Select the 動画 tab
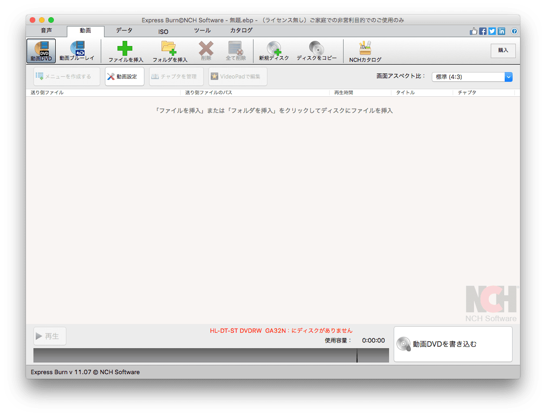The width and height of the screenshot is (546, 416). click(85, 31)
